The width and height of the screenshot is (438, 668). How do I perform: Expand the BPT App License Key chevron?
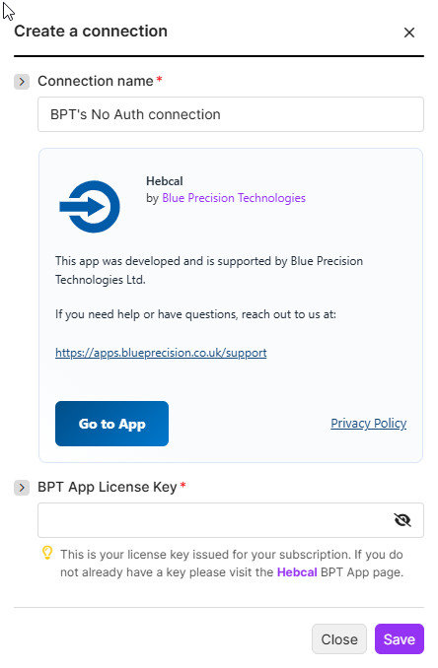point(22,488)
